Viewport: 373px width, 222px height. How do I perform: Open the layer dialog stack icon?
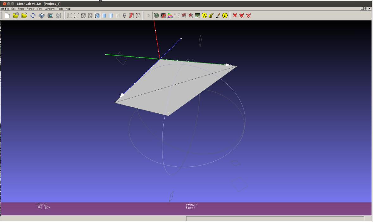click(x=59, y=15)
